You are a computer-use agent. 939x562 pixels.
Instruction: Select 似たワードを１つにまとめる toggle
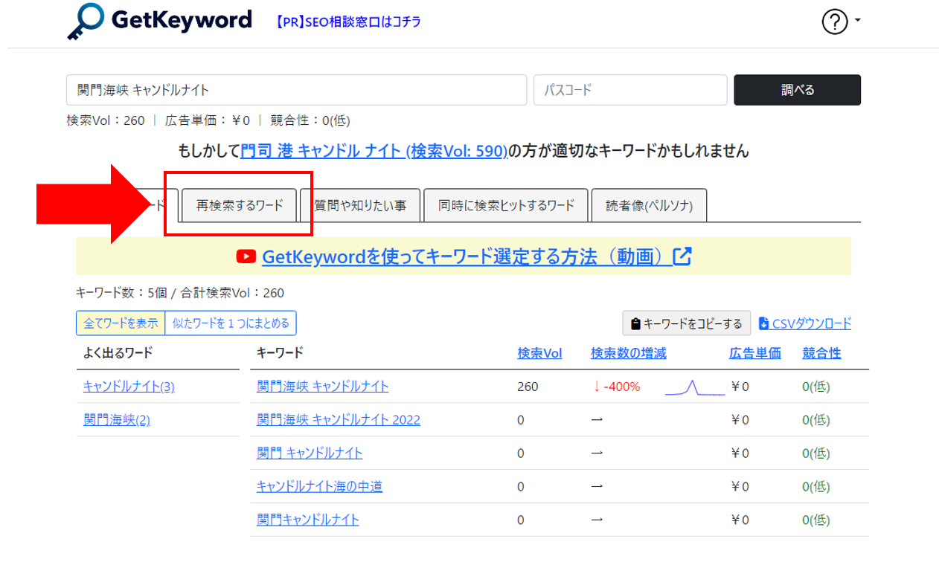click(x=231, y=323)
